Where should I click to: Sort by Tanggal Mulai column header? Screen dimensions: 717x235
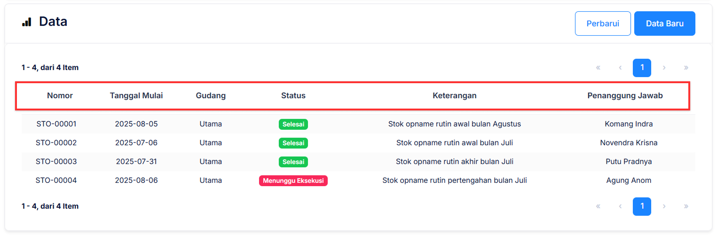tap(136, 96)
